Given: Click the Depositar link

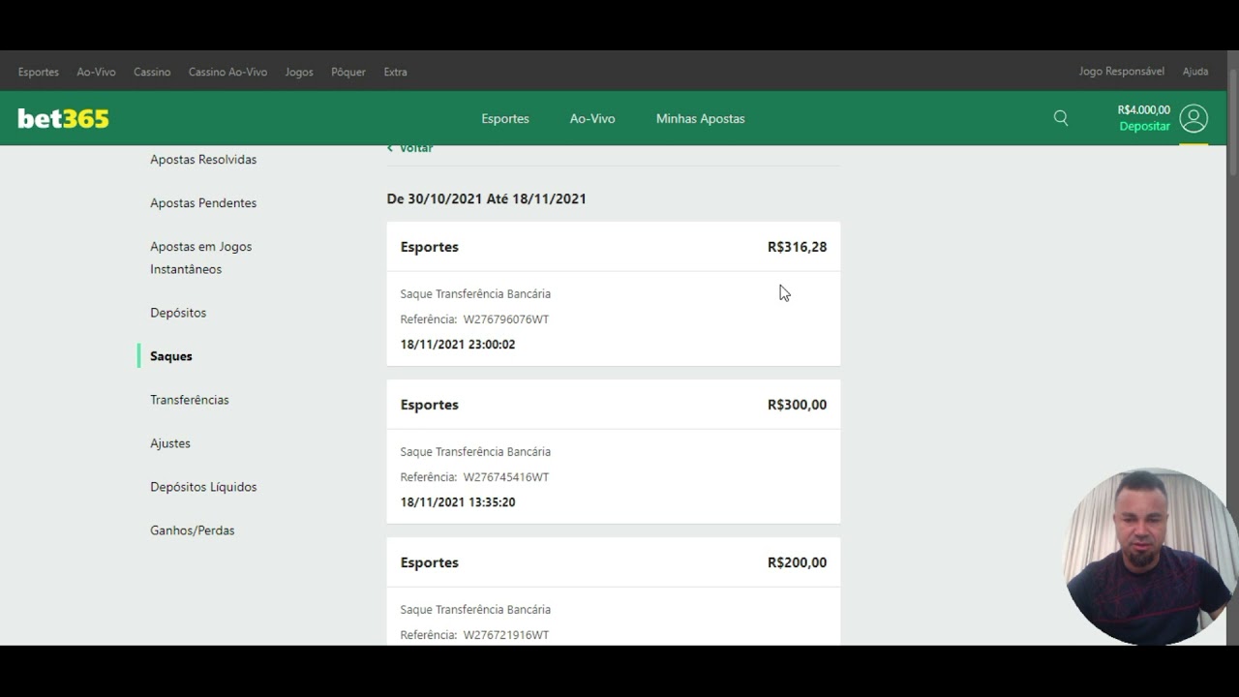Looking at the screenshot, I should point(1144,127).
